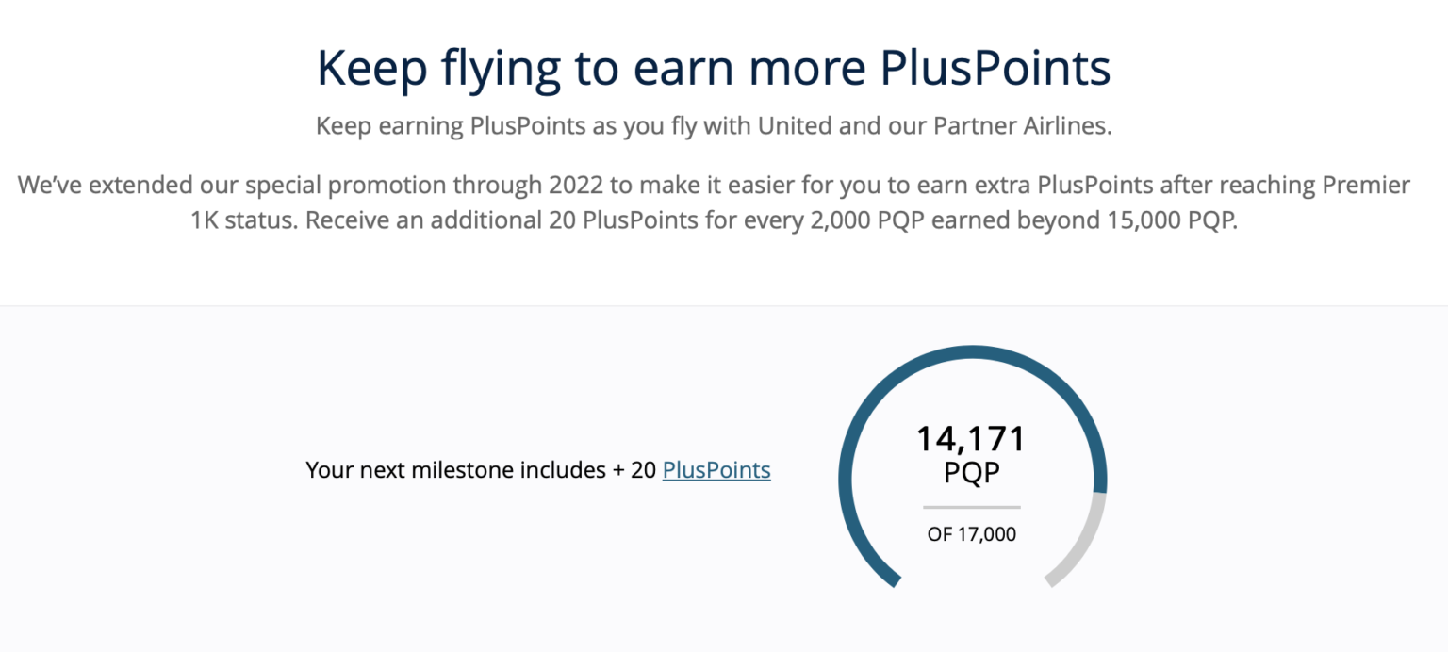The image size is (1448, 652).
Task: Click the 'Keep flying to earn more PlusPoints' heading
Action: (714, 66)
